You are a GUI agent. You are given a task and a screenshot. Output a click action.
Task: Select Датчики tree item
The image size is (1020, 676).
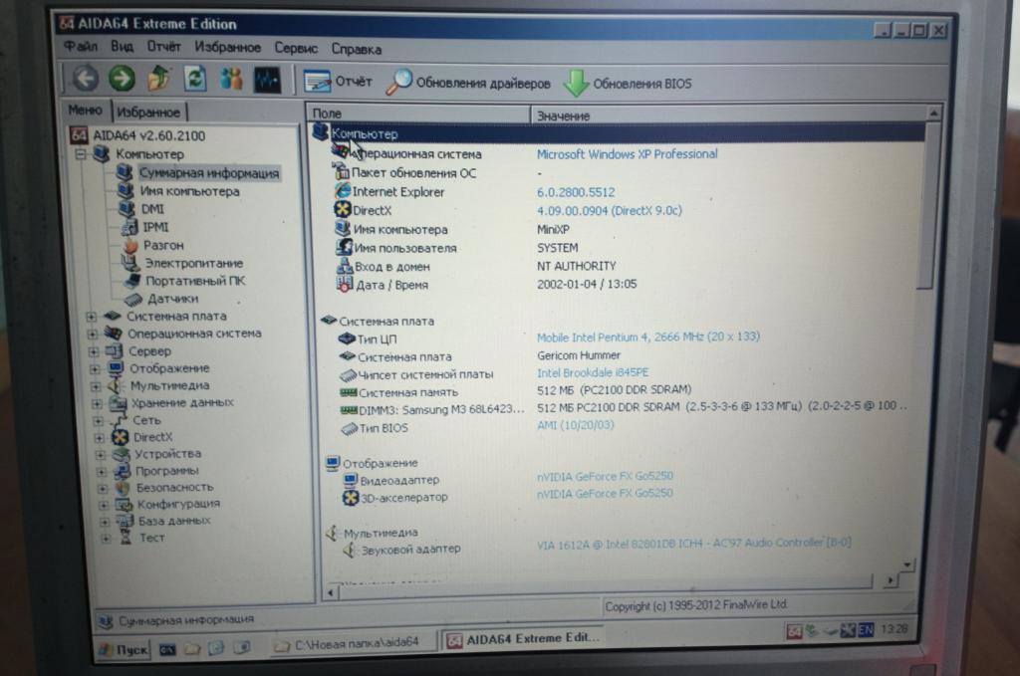click(172, 299)
